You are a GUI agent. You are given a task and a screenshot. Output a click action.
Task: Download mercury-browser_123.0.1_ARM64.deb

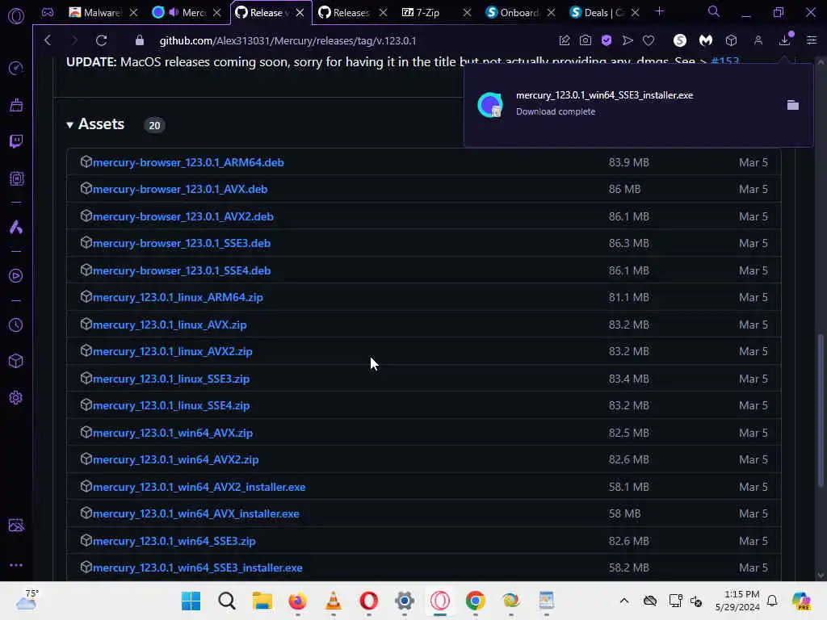point(188,162)
